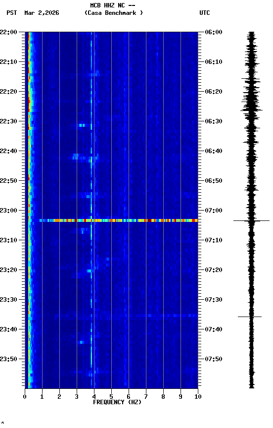Click the 10 Hz frequency axis label

198,397
